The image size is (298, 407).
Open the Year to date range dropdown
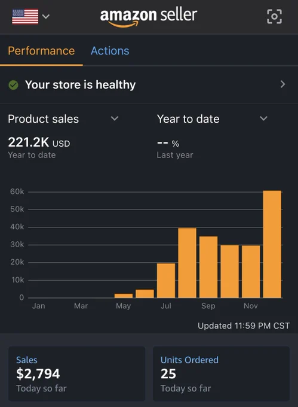coord(212,119)
